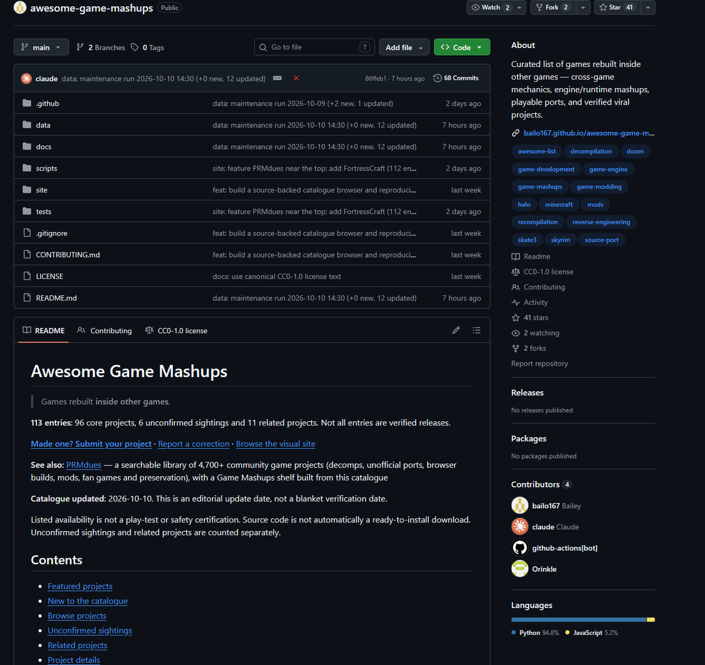Open Orinkle contributor avatar
This screenshot has width=705, height=665.
pyautogui.click(x=520, y=569)
